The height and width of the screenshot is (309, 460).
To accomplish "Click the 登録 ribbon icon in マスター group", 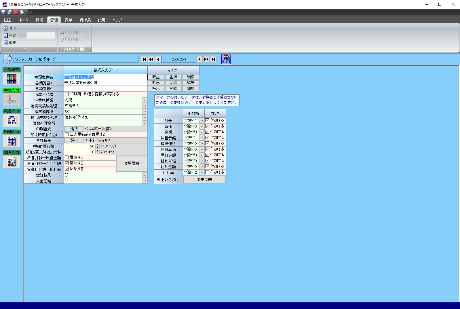I will click(x=6, y=35).
